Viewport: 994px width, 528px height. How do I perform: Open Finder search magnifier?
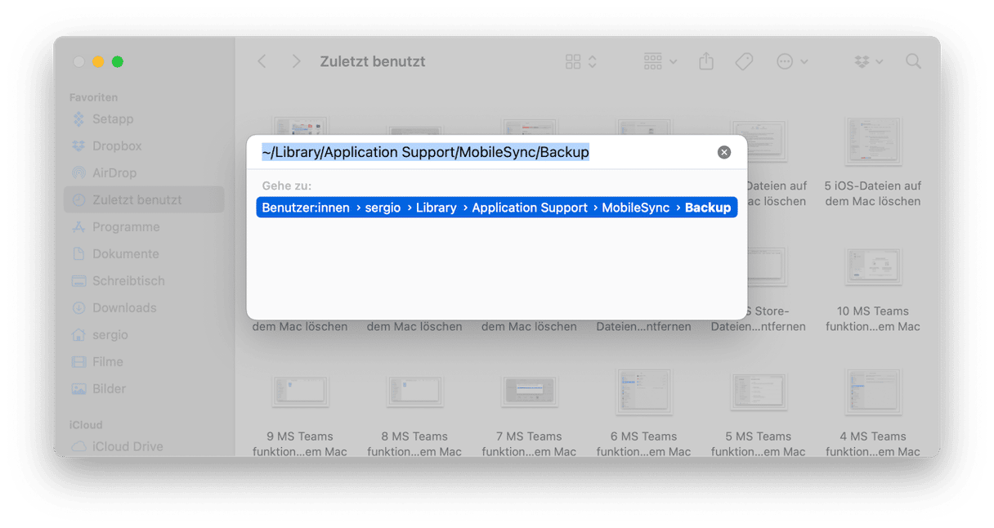pos(914,61)
